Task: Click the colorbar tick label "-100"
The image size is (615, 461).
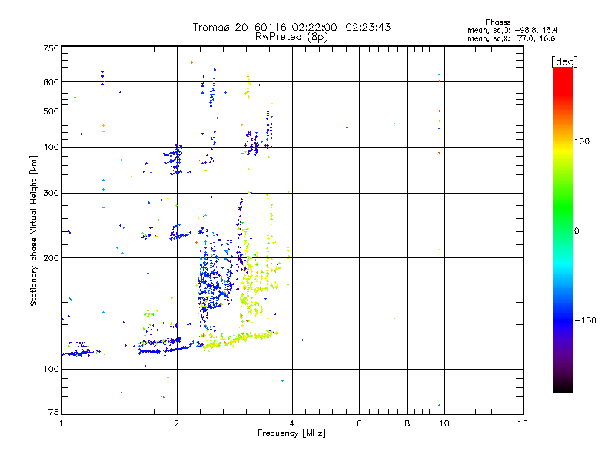Action: pos(585,320)
